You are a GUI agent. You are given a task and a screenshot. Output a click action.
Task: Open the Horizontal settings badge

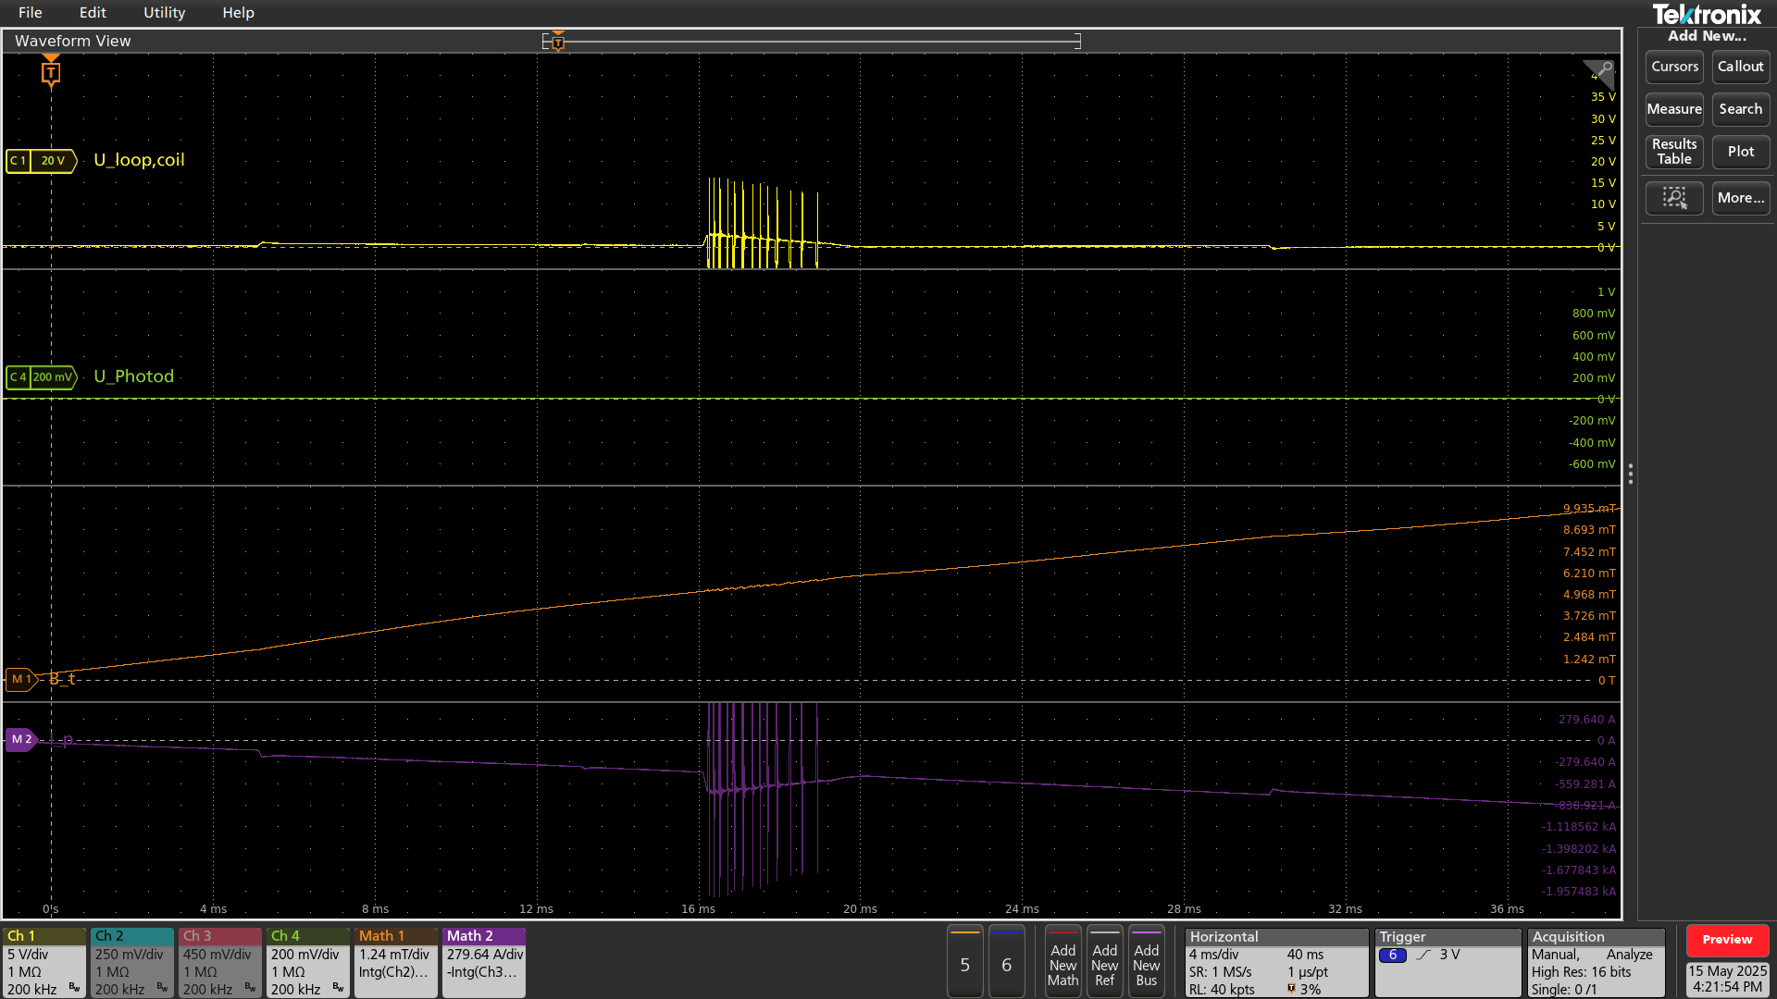pyautogui.click(x=1275, y=963)
